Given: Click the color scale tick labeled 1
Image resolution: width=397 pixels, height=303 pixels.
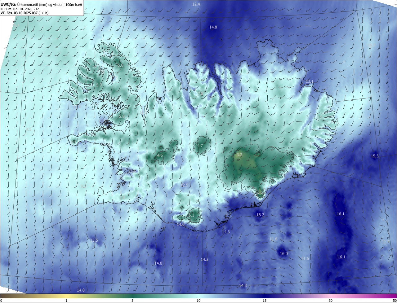Looking at the screenshot, I should (x=66, y=301).
